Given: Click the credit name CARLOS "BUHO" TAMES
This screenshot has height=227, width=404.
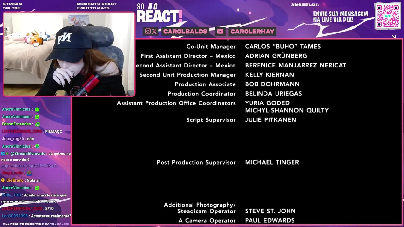Looking at the screenshot, I should [283, 46].
